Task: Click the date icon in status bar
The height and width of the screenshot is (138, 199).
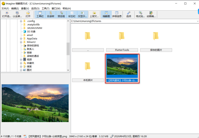Action: pyautogui.click(x=112, y=136)
